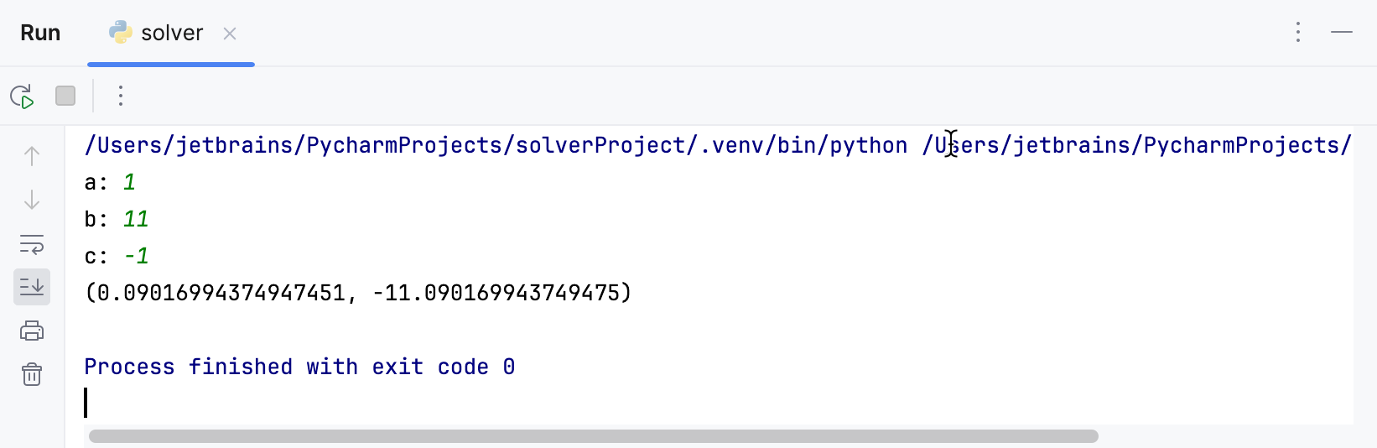Screen dimensions: 1377x448
Task: Open Run tool window options menu
Action: click(1298, 33)
